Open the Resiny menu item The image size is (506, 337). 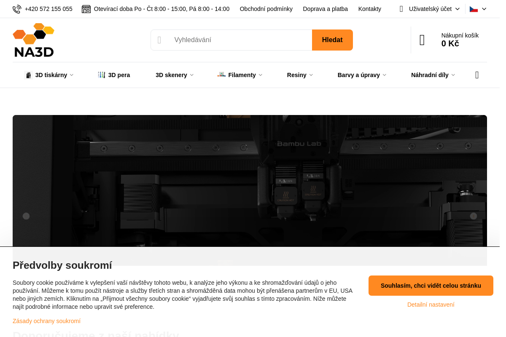point(300,75)
